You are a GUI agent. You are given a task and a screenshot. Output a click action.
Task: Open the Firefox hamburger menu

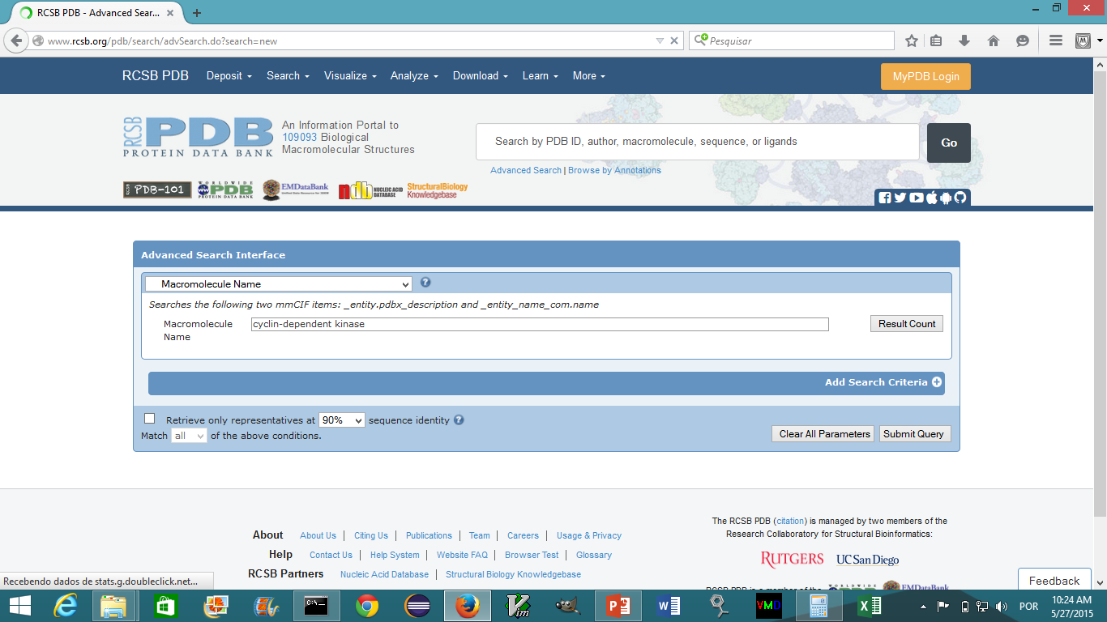tap(1055, 40)
